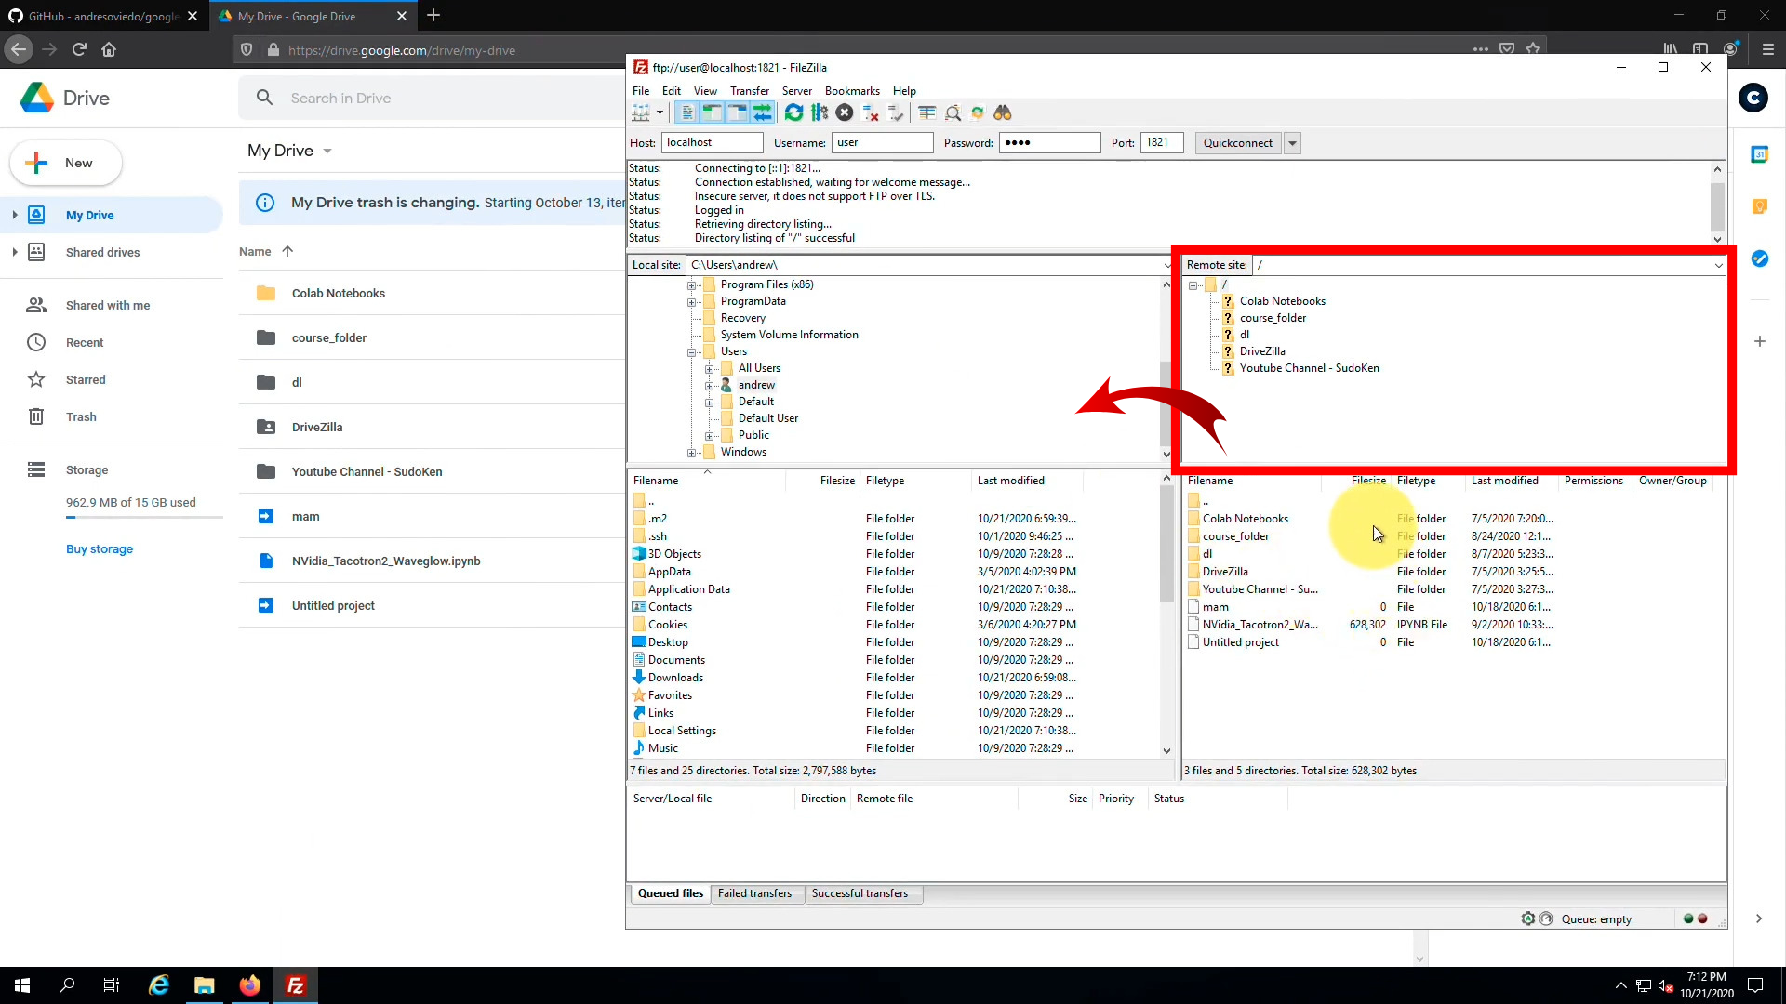Click the Quickconnect button
Image resolution: width=1786 pixels, height=1004 pixels.
click(x=1237, y=143)
